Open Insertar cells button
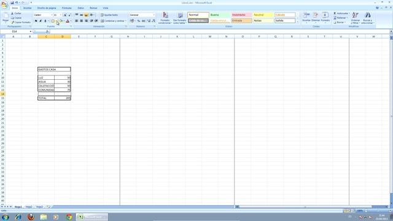The width and height of the screenshot is (393, 221). tap(306, 18)
